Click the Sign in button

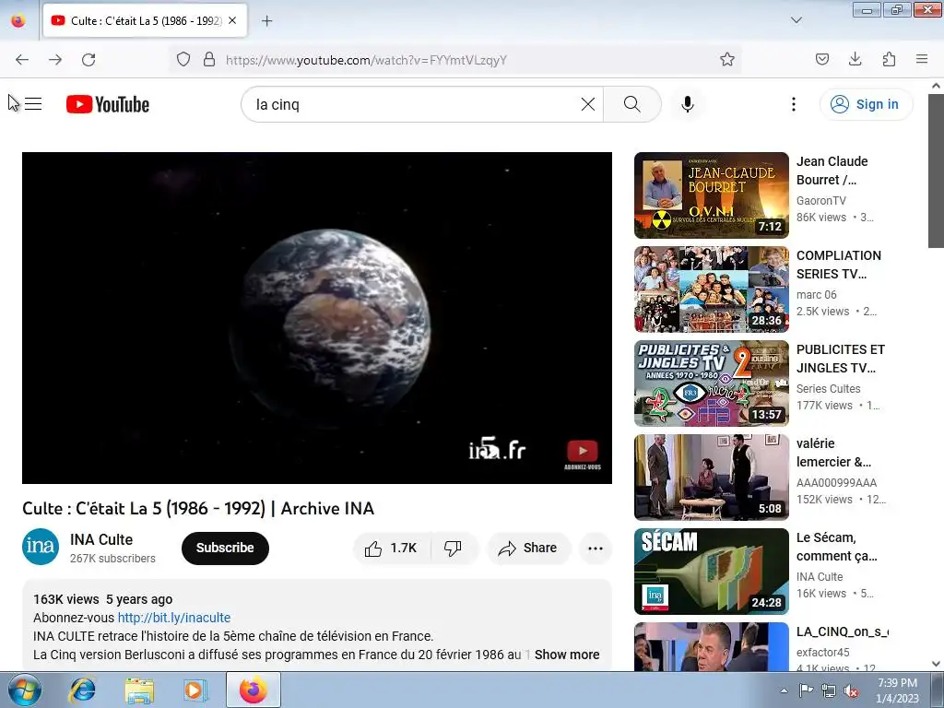(866, 104)
